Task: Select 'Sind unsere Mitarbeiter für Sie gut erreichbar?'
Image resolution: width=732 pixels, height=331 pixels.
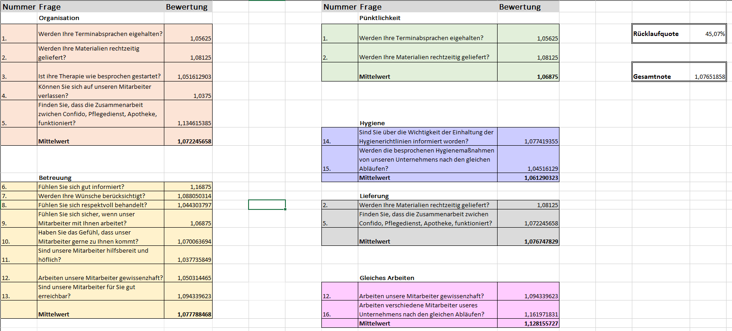Action: pos(101,291)
